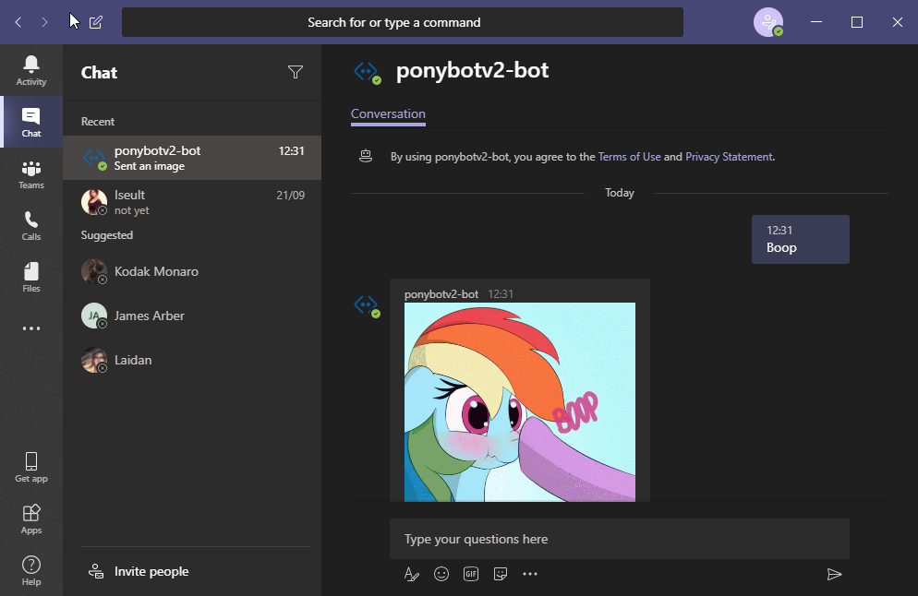Open the Rainbow Dash boop image
Image resolution: width=918 pixels, height=596 pixels.
(520, 402)
